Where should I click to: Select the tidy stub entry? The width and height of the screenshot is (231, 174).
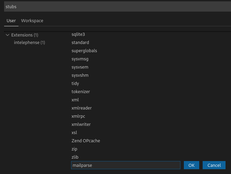tap(75, 84)
